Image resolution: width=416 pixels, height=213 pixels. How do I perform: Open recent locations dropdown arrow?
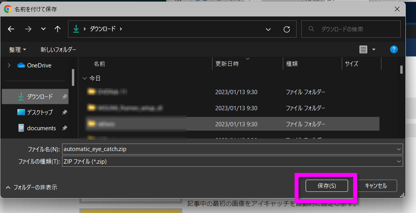(43, 29)
